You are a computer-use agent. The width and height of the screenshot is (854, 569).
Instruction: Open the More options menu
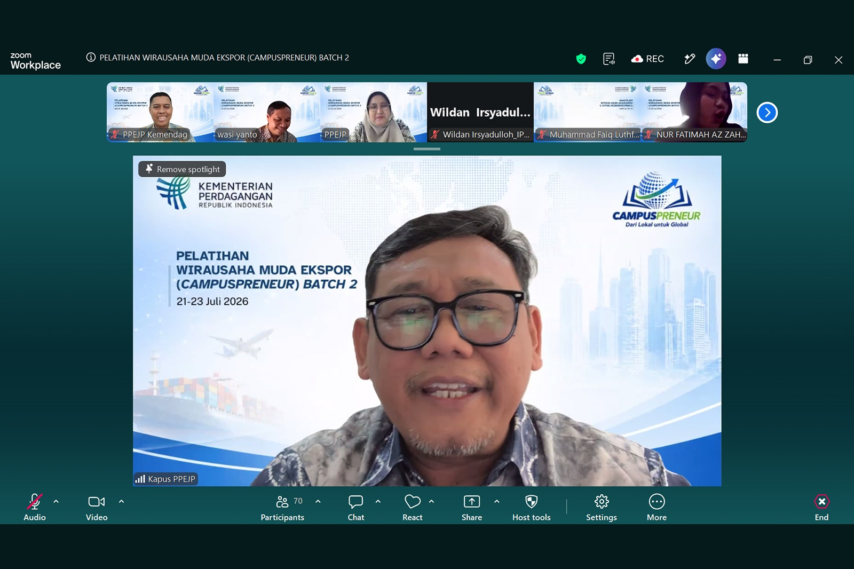pyautogui.click(x=657, y=508)
